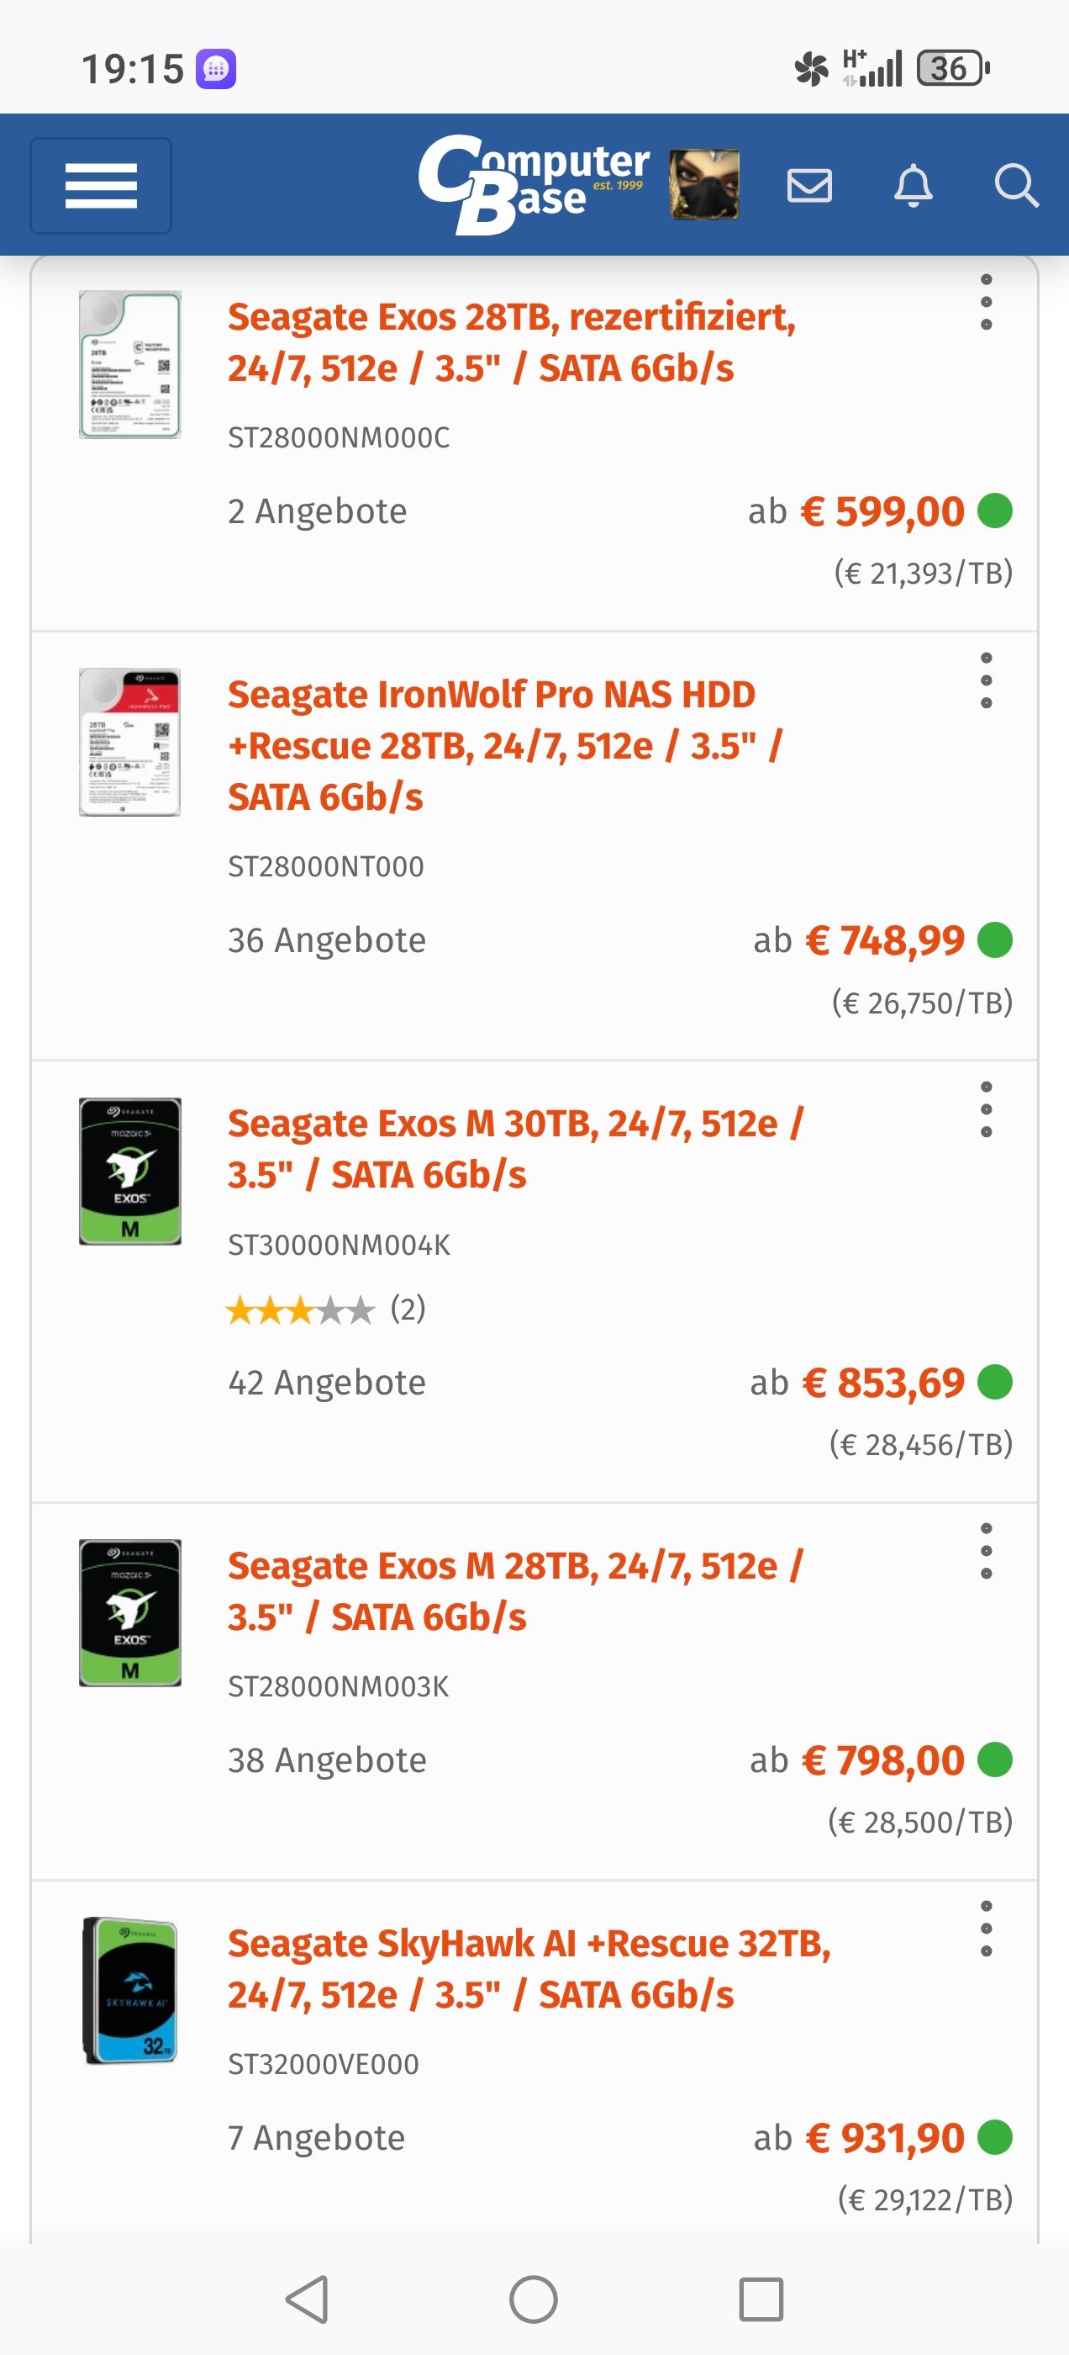Expand more options for Exos M 30TB
This screenshot has width=1069, height=2355.
(x=986, y=1110)
